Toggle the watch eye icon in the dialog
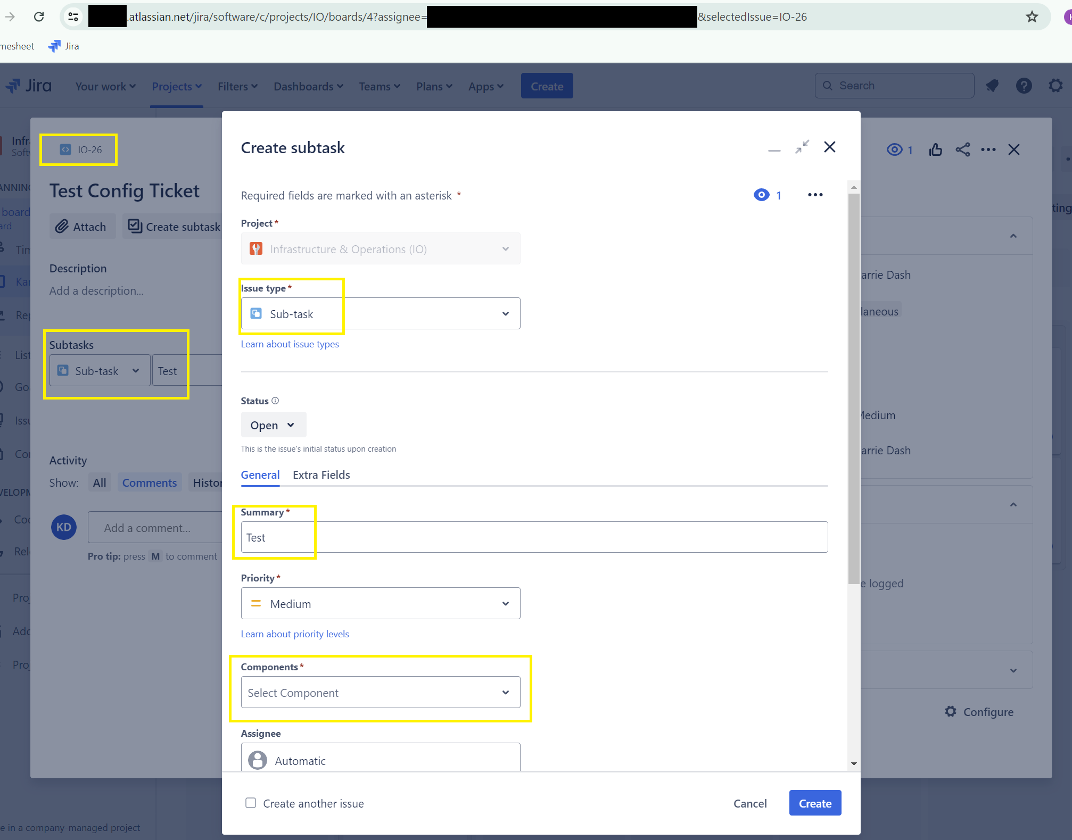This screenshot has width=1072, height=840. point(762,195)
